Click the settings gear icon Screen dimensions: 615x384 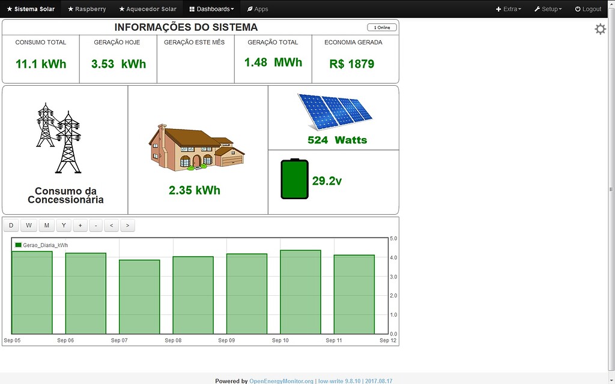pos(599,28)
